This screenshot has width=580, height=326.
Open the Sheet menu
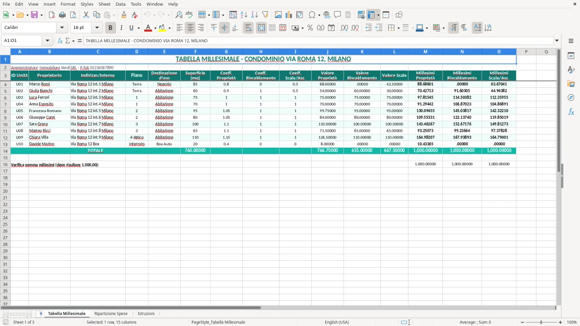point(104,4)
